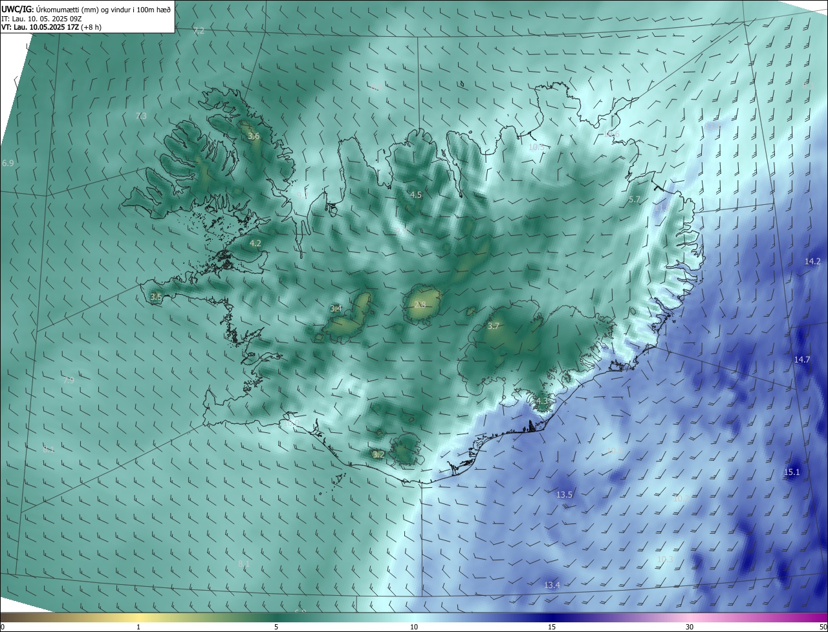Click the 10.6 value label in northeast Iceland
This screenshot has width=828, height=632.
coord(611,134)
